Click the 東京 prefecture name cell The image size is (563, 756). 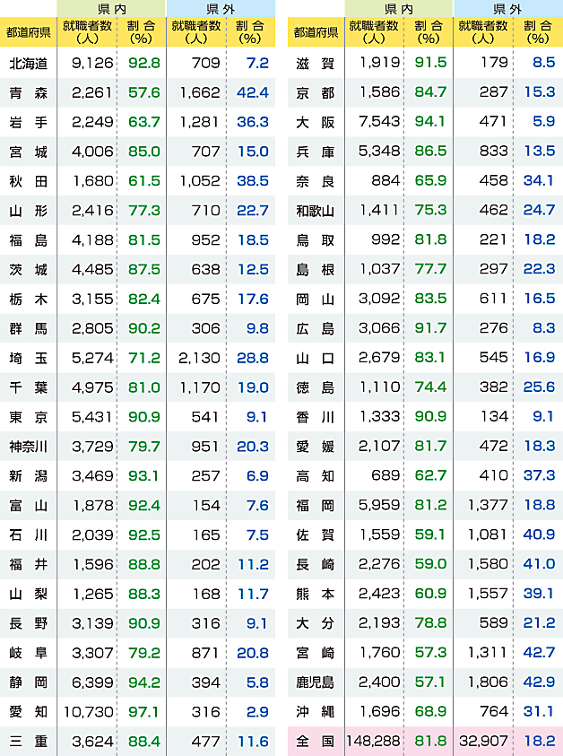point(28,417)
